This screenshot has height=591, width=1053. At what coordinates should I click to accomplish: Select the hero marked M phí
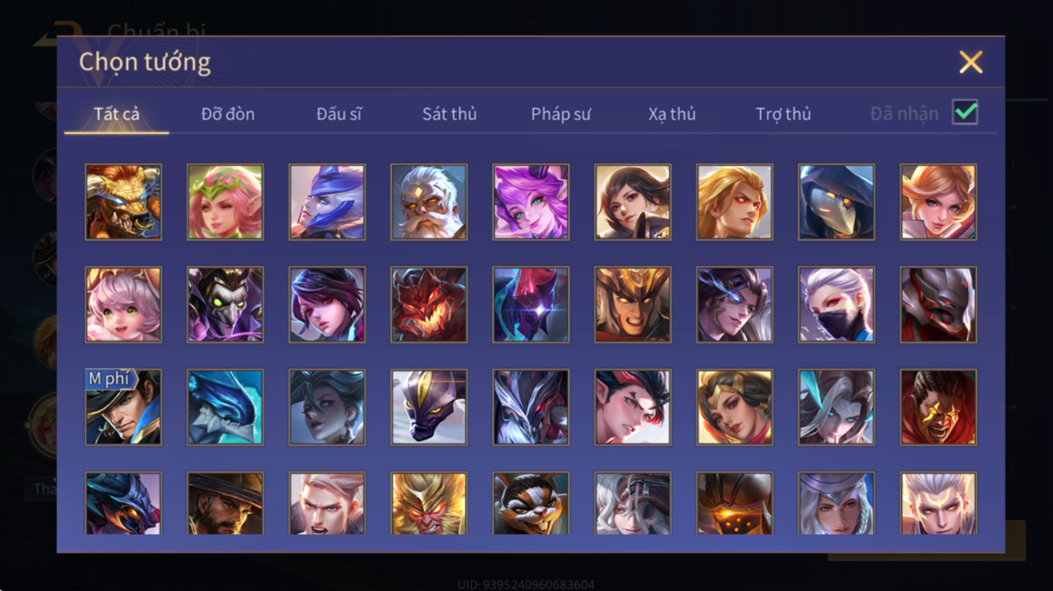pyautogui.click(x=123, y=407)
